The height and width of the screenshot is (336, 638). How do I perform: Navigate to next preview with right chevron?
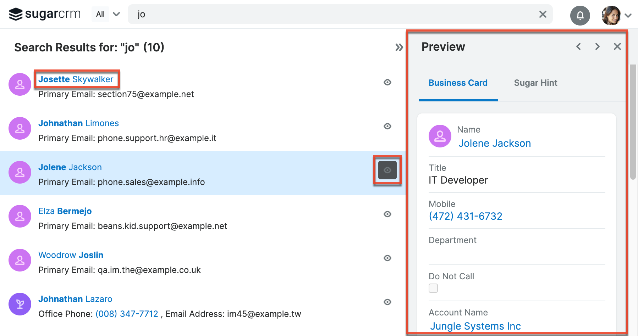pyautogui.click(x=597, y=46)
